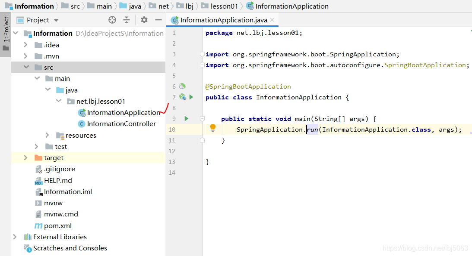Click the Spring gutter icon on line 7
The image size is (472, 256).
(x=182, y=97)
